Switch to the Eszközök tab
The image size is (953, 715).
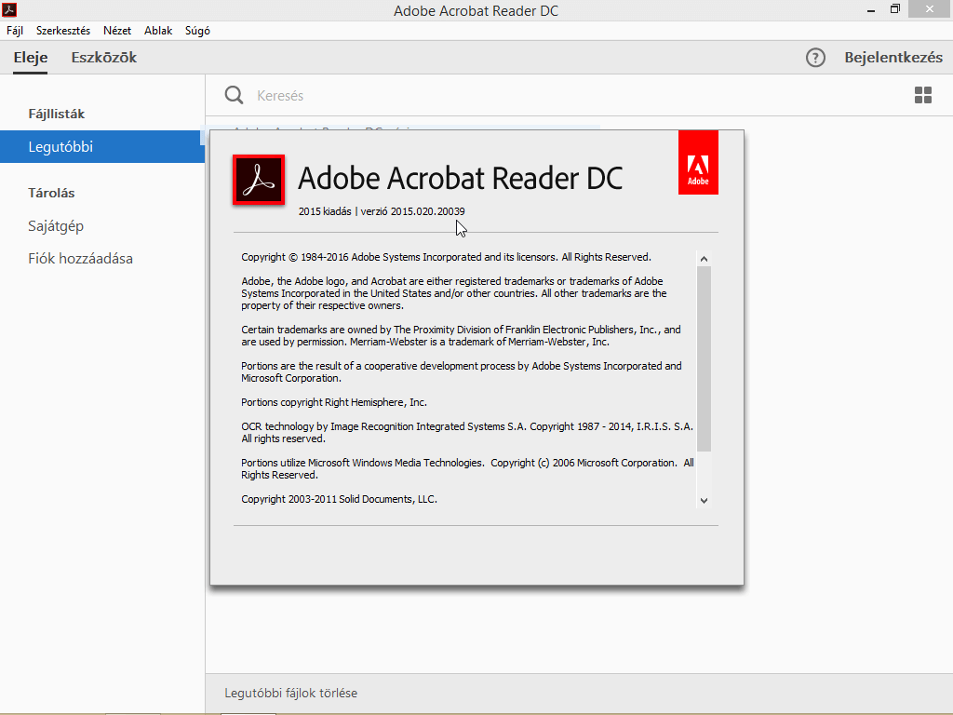click(104, 58)
